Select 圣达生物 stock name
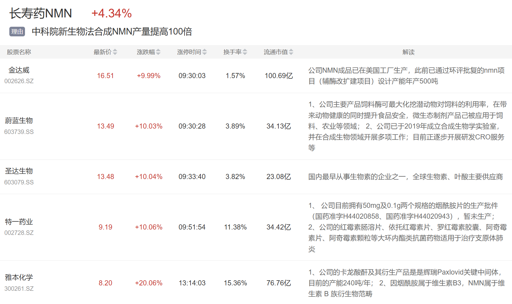Image resolution: width=512 pixels, height=304 pixels. [x=19, y=171]
